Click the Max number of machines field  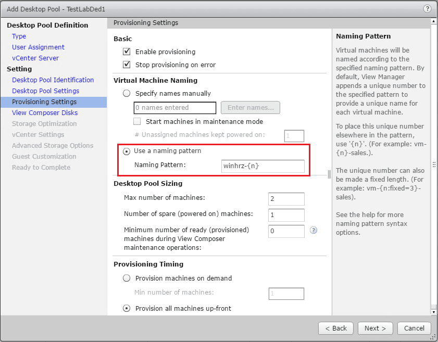point(286,198)
